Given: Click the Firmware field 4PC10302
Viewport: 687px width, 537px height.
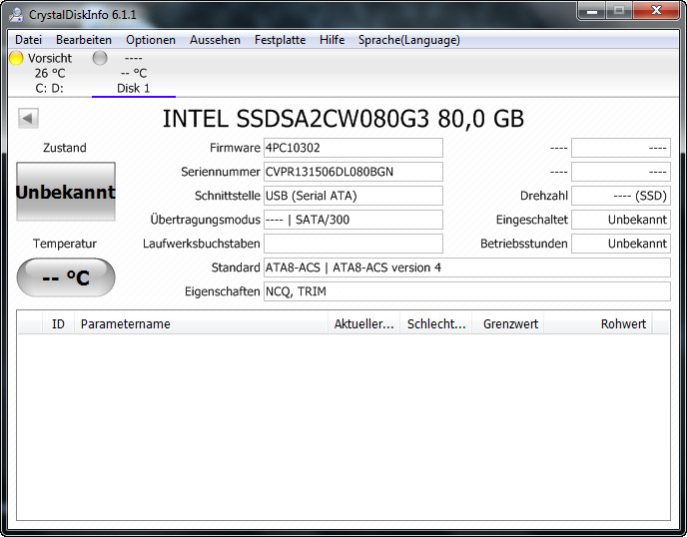Looking at the screenshot, I should coord(353,148).
